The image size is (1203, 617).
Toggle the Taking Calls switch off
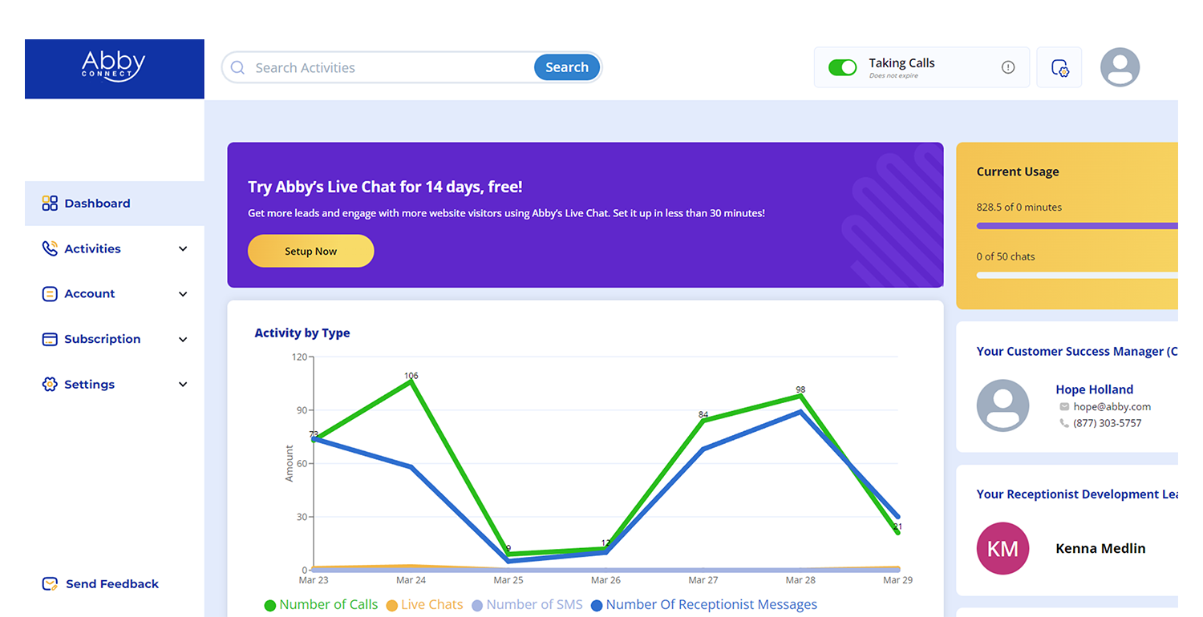point(842,67)
